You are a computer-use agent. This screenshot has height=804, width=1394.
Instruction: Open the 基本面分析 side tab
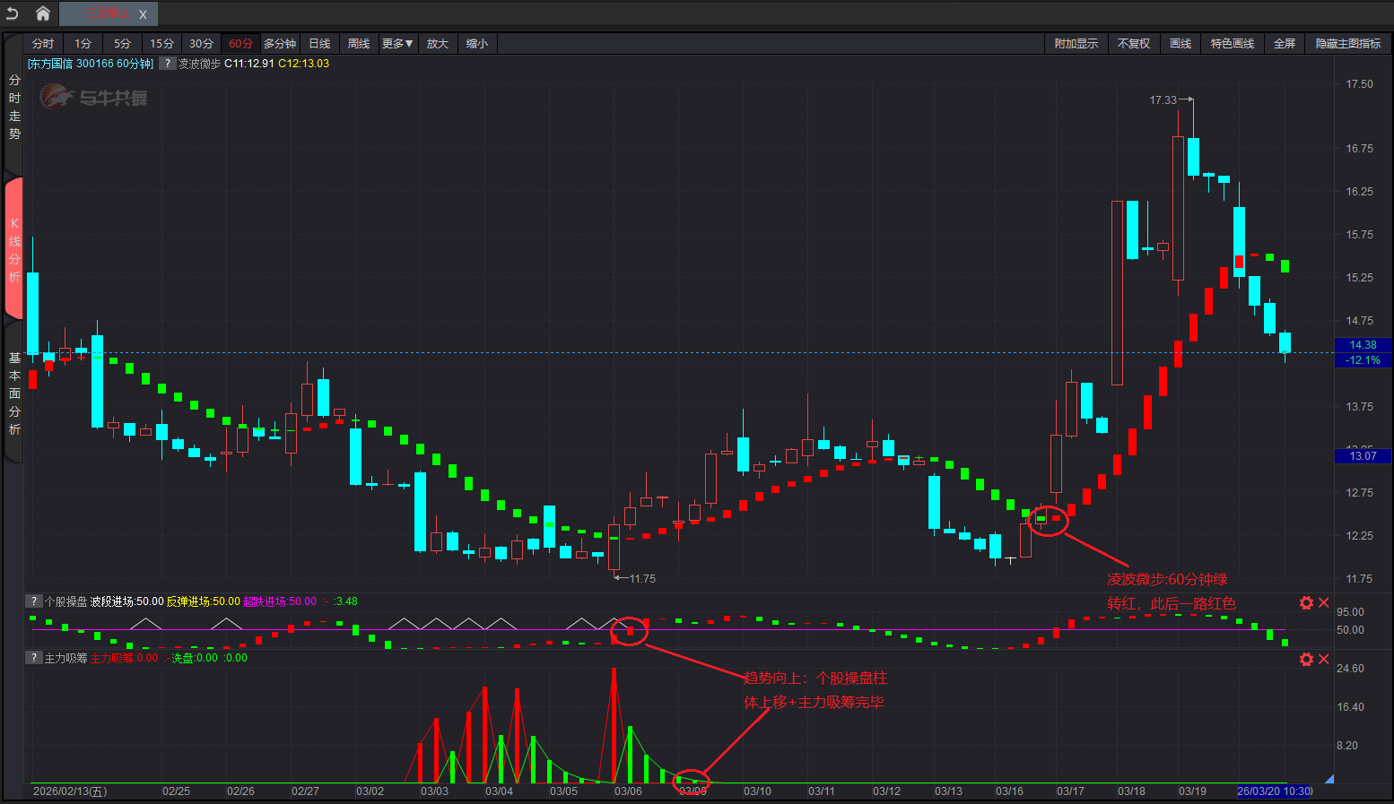tap(14, 393)
